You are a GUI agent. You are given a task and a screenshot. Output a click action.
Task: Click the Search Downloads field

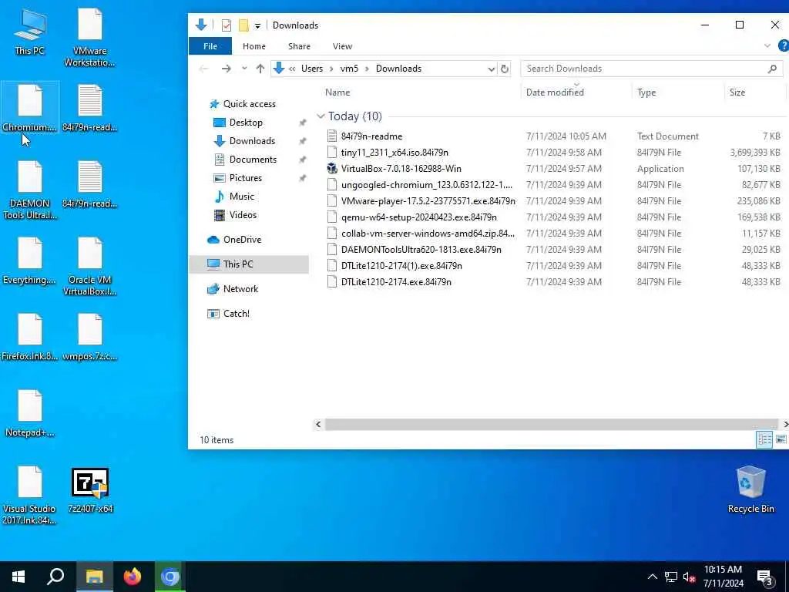pyautogui.click(x=651, y=69)
